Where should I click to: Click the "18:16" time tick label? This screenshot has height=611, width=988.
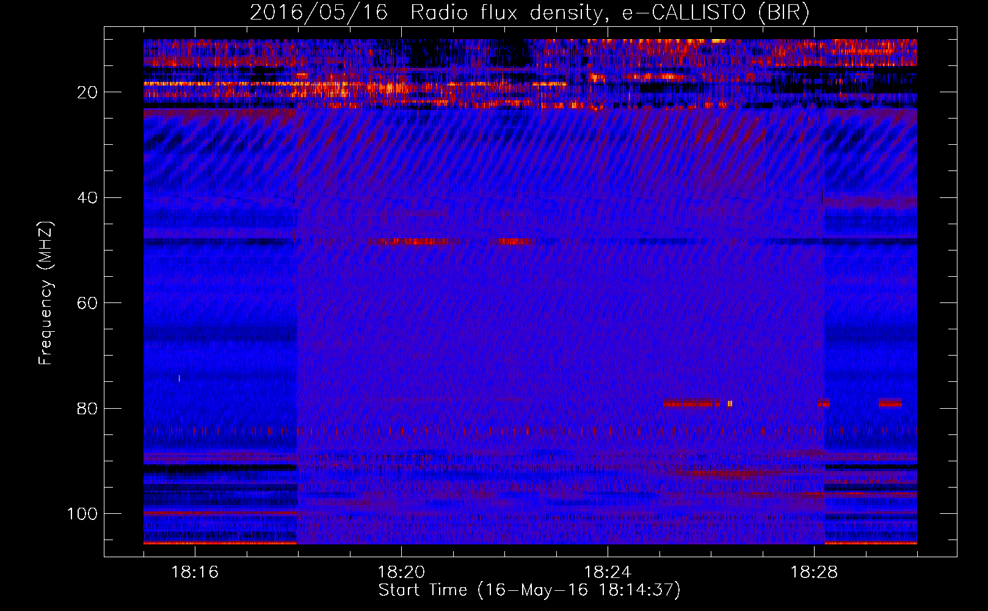pyautogui.click(x=195, y=572)
